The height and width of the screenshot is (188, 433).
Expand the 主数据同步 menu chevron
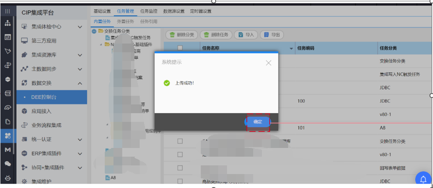tap(80, 69)
